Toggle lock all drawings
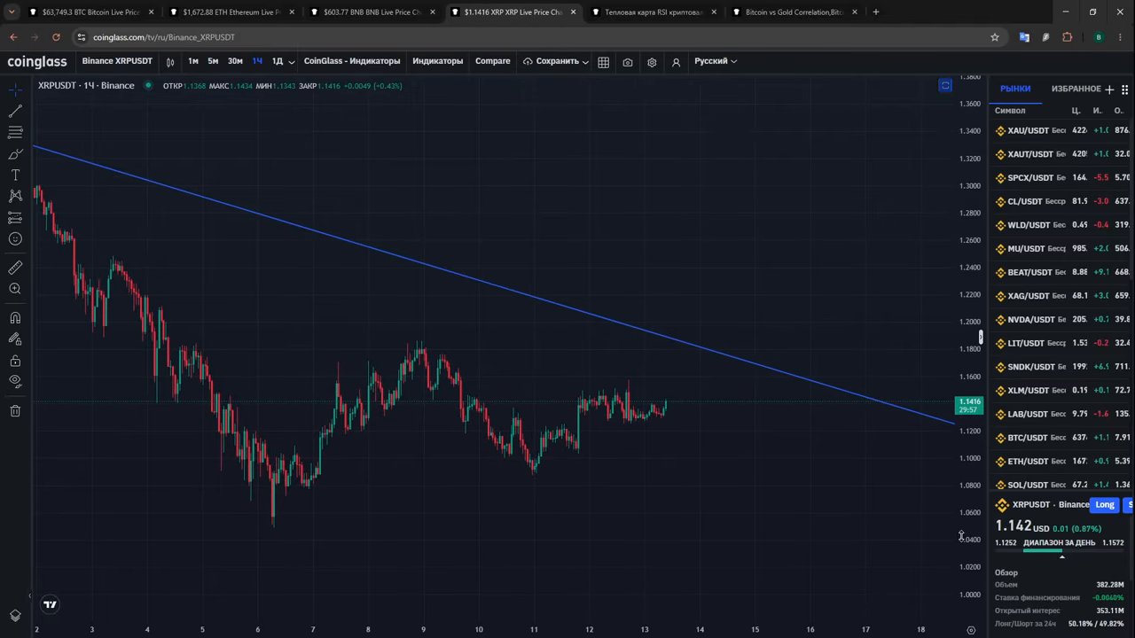The height and width of the screenshot is (638, 1135). 15,361
